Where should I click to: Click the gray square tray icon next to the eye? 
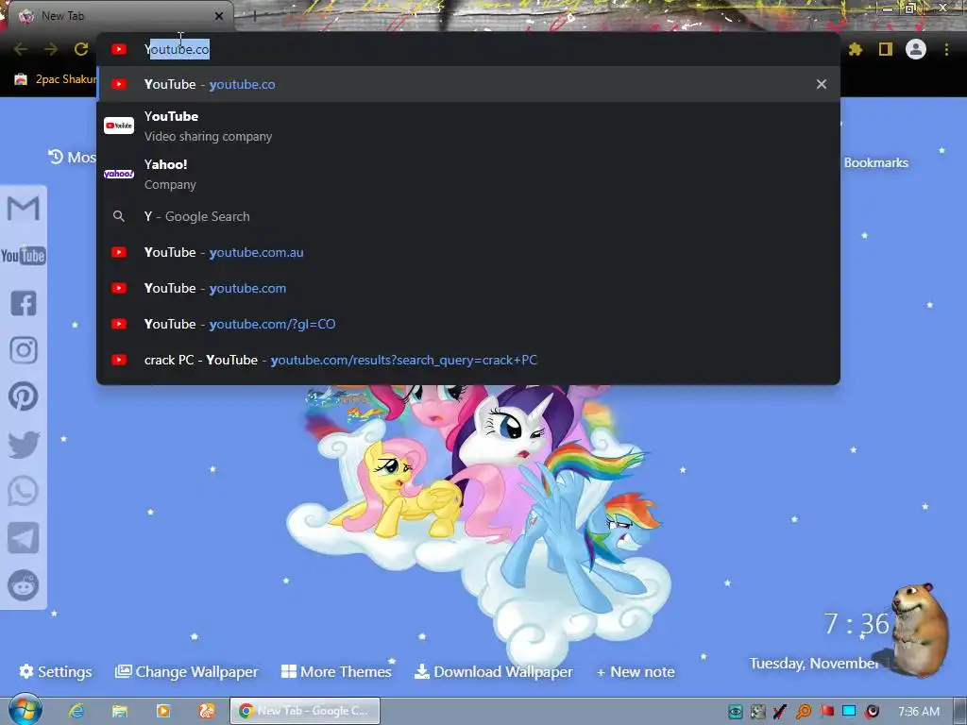[x=758, y=712]
